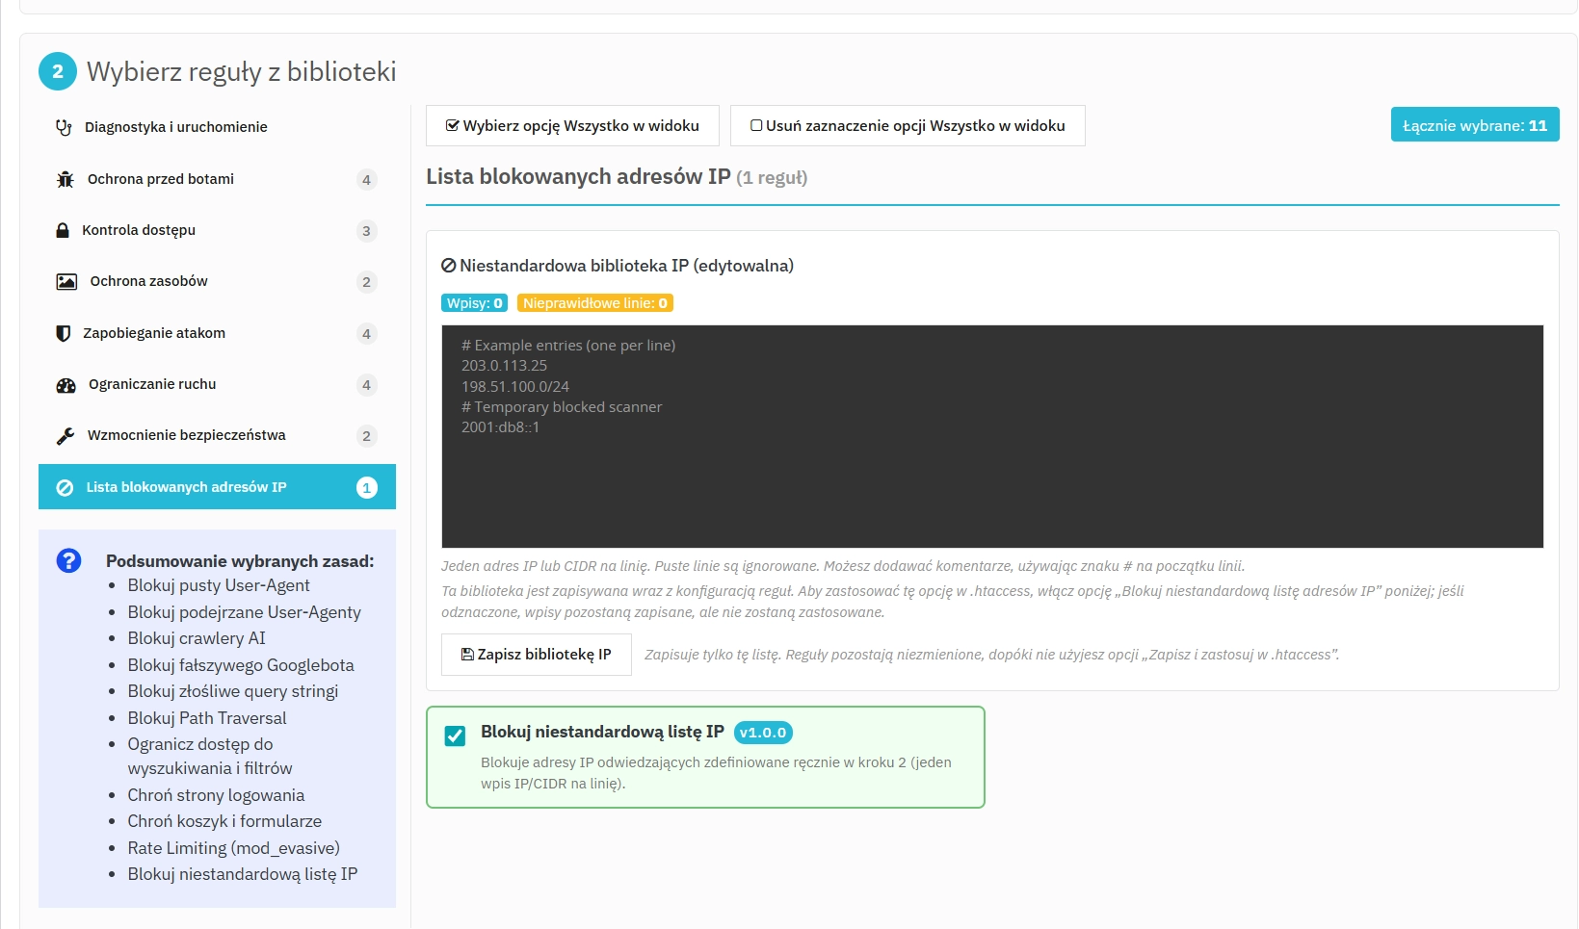
Task: Click the Nieprawidłowe linie: 0 badge
Action: tap(595, 302)
